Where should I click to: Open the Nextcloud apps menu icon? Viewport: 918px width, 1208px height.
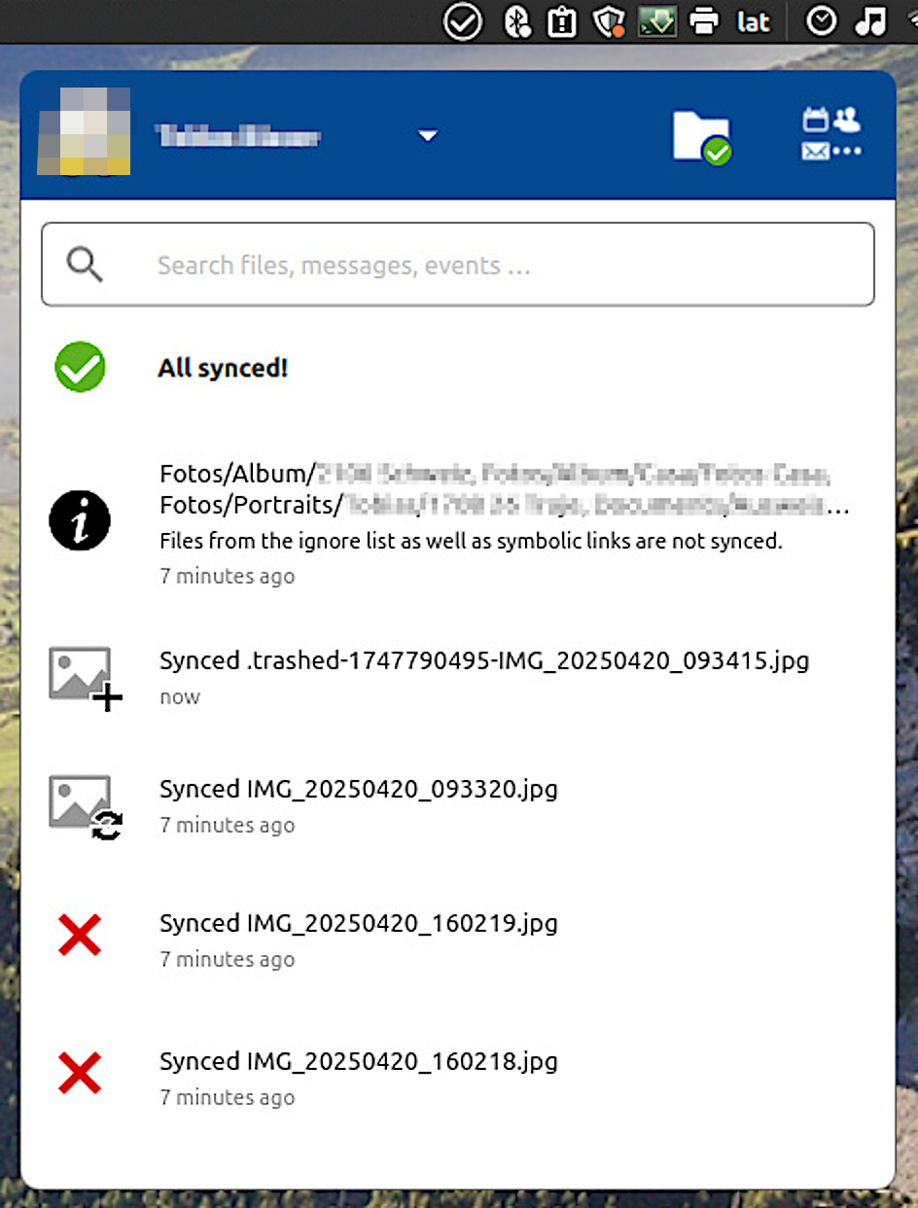pyautogui.click(x=831, y=135)
